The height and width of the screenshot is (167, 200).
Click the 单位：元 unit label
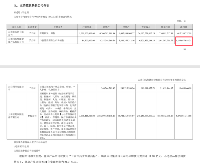tap(181, 21)
